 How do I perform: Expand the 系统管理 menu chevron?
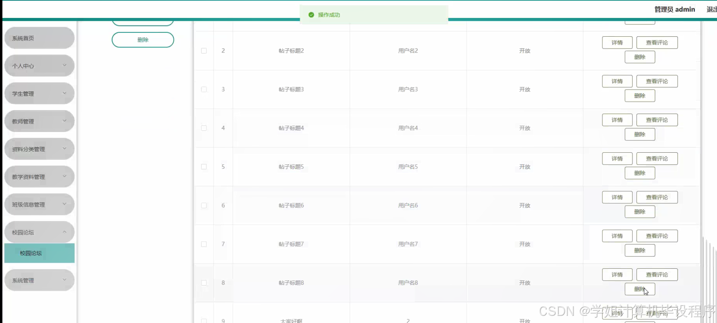coord(65,280)
